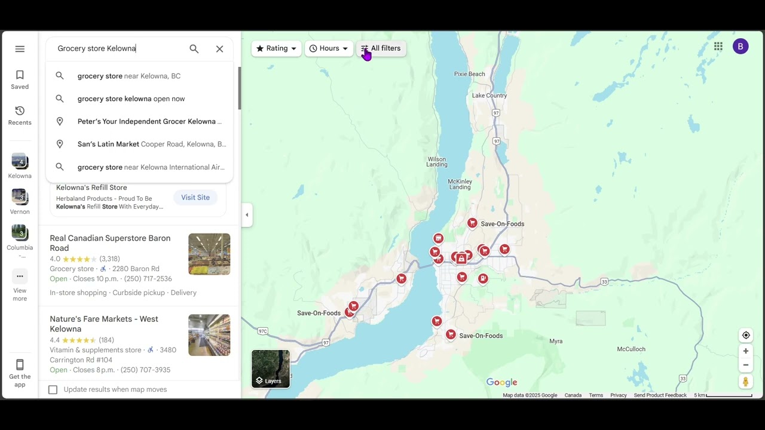Click the search magnifier button
Screen dimensions: 765x430
coord(194,49)
